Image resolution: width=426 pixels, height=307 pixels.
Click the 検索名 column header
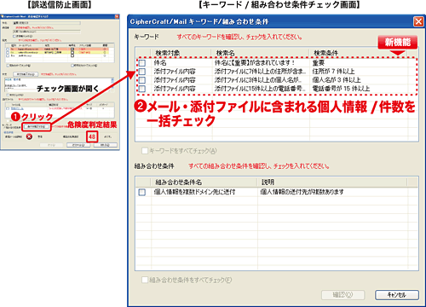(x=260, y=53)
